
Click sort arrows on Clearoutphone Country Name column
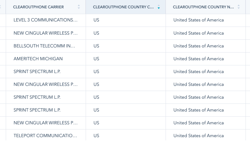tap(239, 7)
